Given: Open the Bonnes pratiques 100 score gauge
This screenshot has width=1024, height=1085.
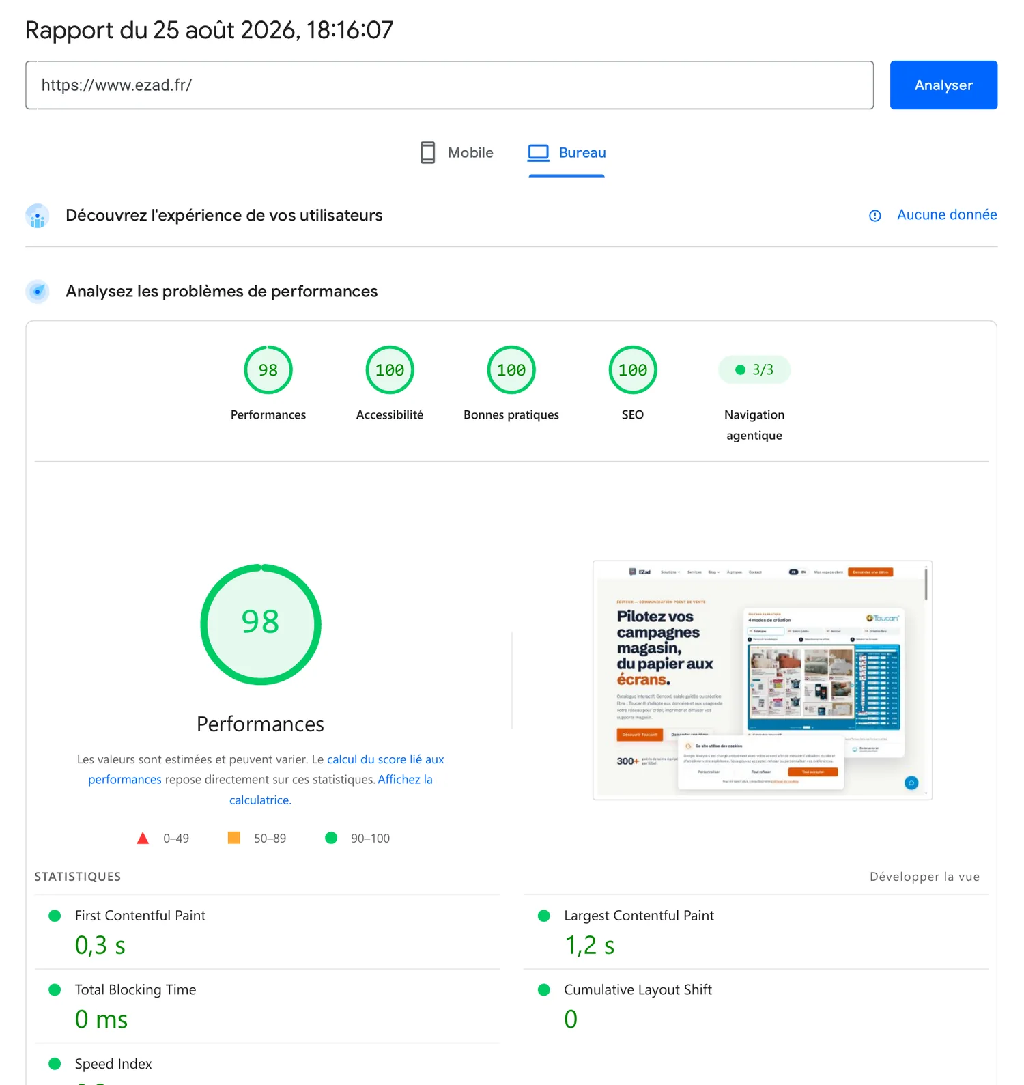Looking at the screenshot, I should point(511,370).
